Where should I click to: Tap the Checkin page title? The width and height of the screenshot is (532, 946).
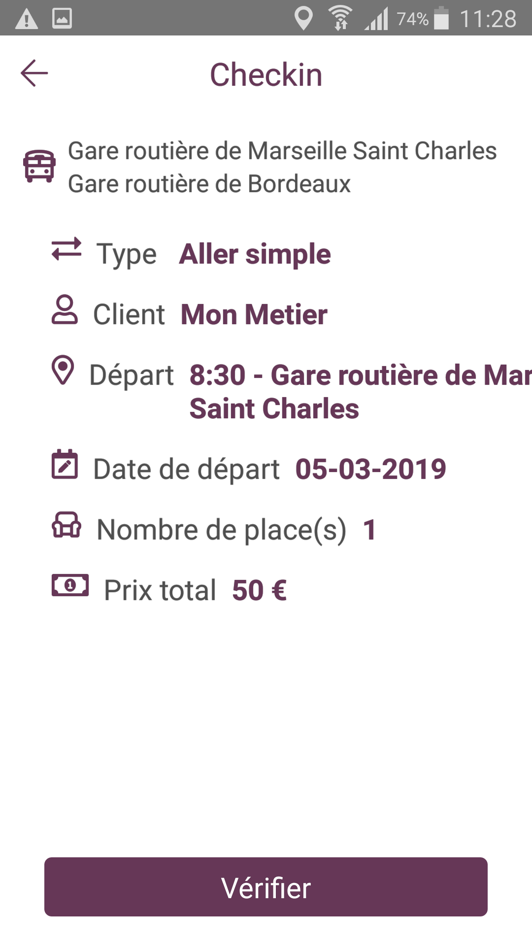[x=266, y=75]
